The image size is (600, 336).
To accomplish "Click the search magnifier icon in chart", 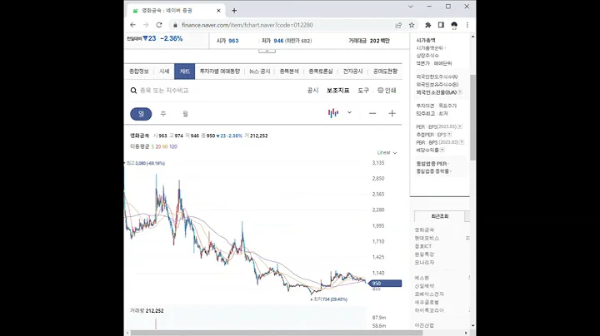I will (x=133, y=91).
